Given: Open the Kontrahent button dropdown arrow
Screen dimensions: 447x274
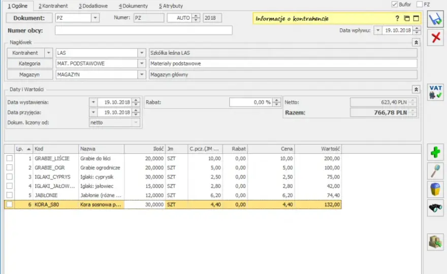Looking at the screenshot, I should pyautogui.click(x=48, y=53).
